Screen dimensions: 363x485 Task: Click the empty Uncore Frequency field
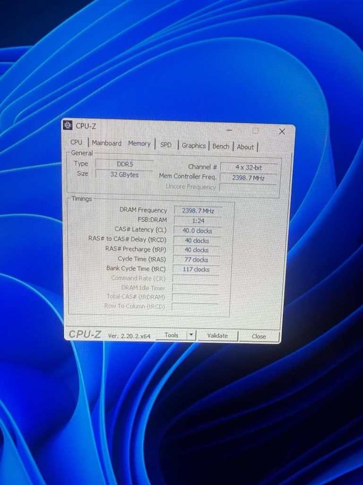tap(248, 188)
